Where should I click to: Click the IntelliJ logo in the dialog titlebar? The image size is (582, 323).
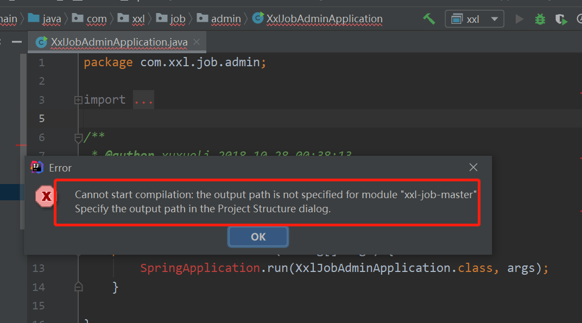37,167
